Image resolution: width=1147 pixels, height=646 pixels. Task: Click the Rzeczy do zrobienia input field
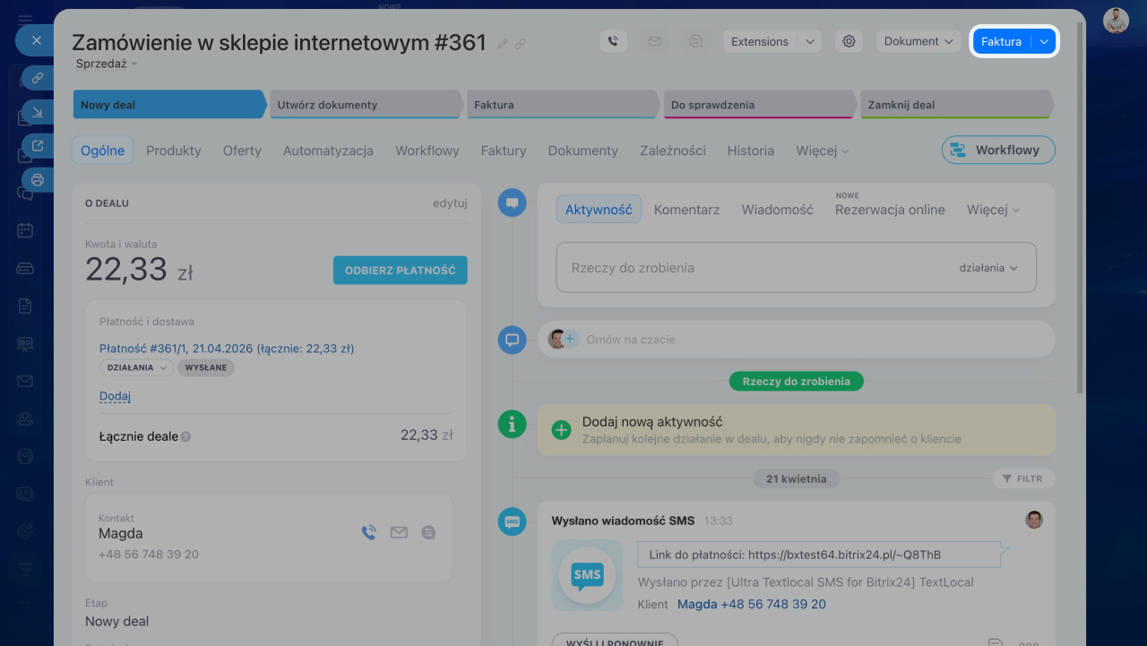point(753,268)
